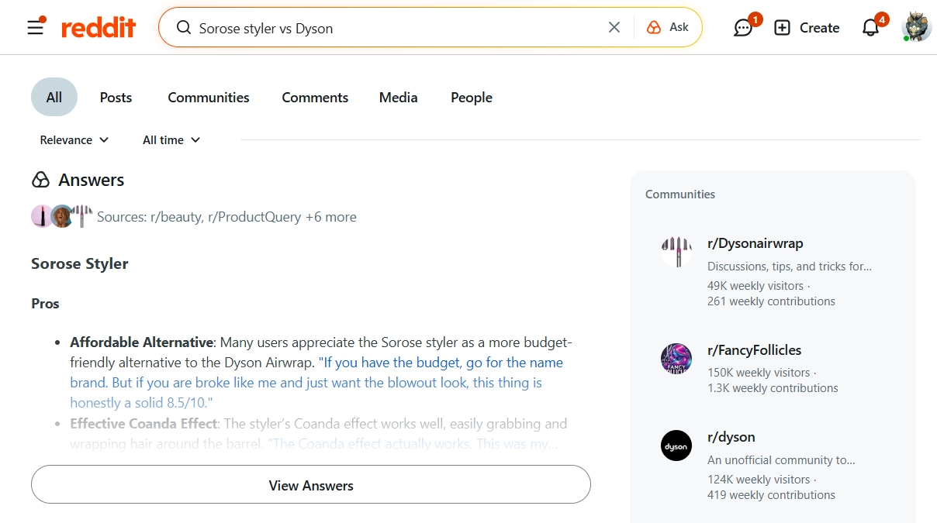Expand the Create menu
Viewport: 937px width, 523px height.
[x=807, y=27]
